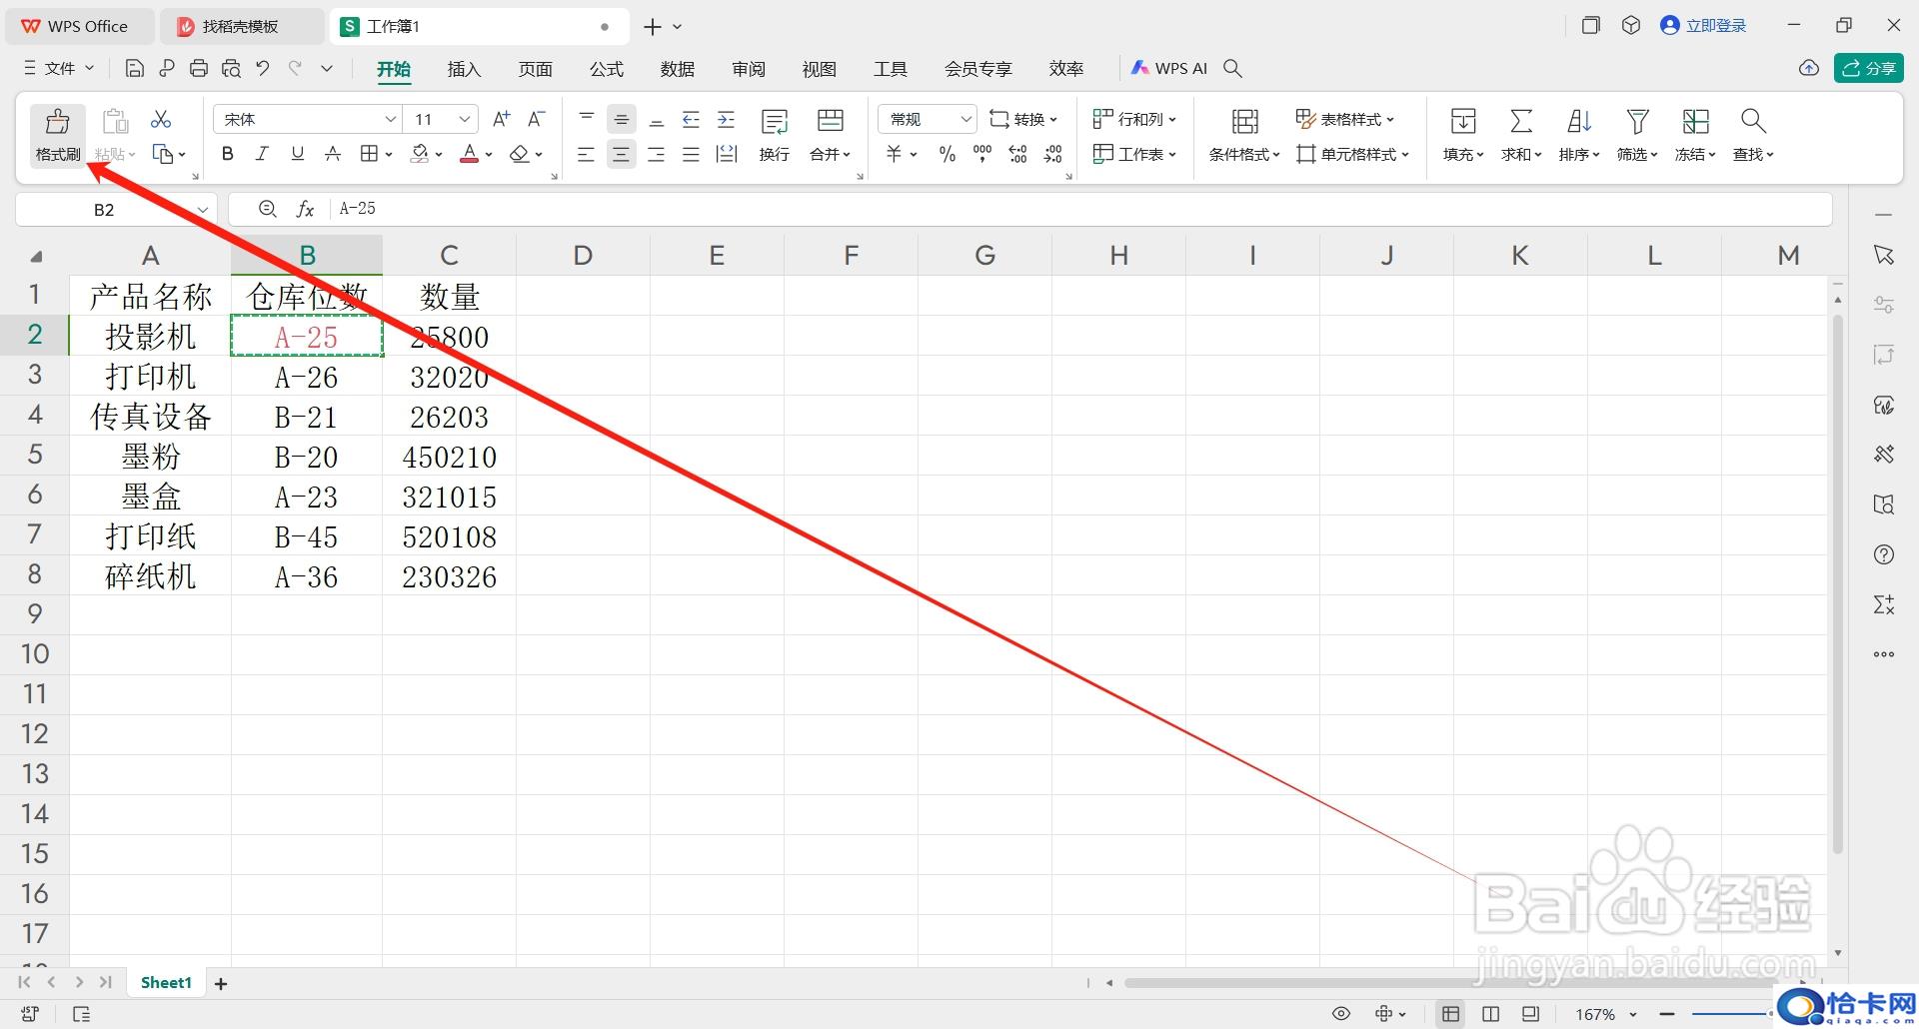Click the Print icon in quick toolbar
The image size is (1919, 1029).
199,68
